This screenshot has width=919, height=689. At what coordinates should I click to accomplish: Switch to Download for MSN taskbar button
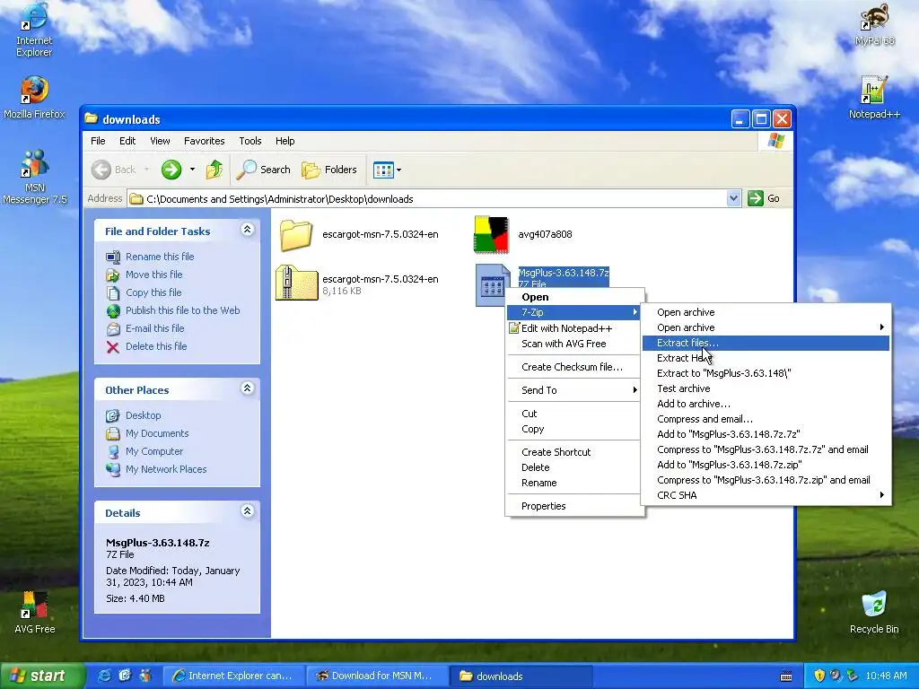pos(377,676)
